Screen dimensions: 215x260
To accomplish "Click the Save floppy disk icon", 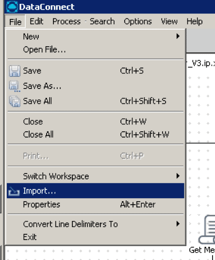I will point(15,71).
